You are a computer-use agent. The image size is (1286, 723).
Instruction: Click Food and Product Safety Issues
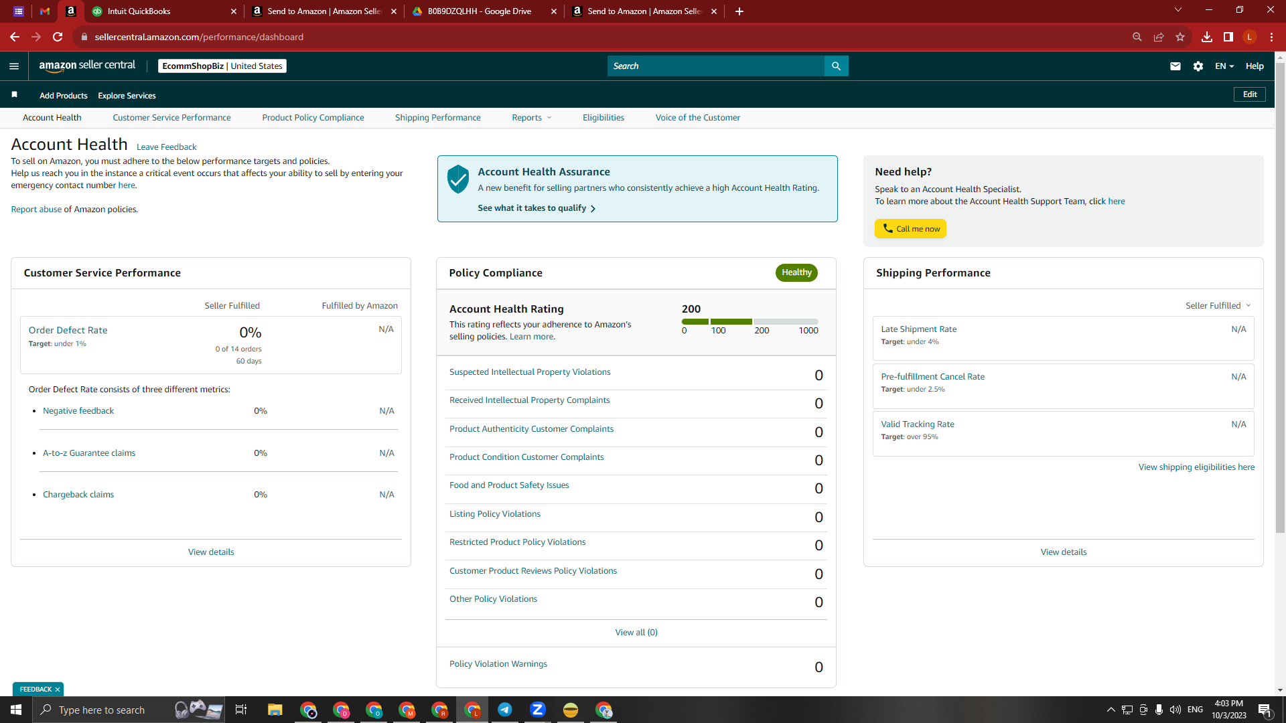[509, 485]
